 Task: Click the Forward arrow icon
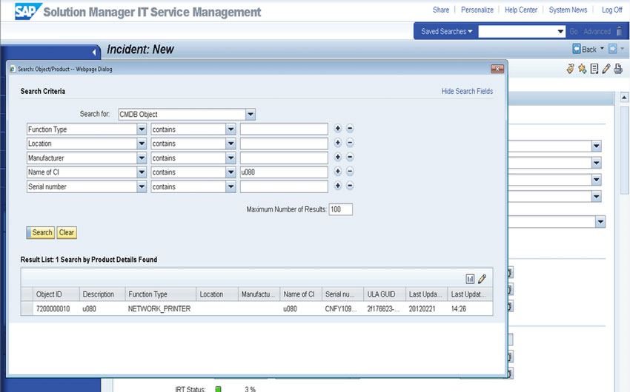[612, 49]
